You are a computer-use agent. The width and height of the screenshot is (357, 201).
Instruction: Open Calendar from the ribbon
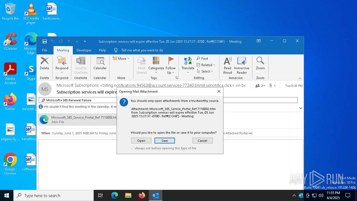point(100,63)
